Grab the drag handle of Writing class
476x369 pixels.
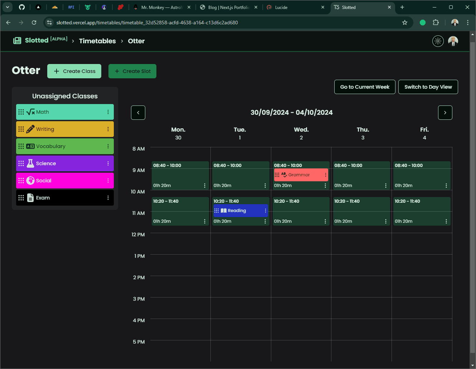click(x=21, y=129)
